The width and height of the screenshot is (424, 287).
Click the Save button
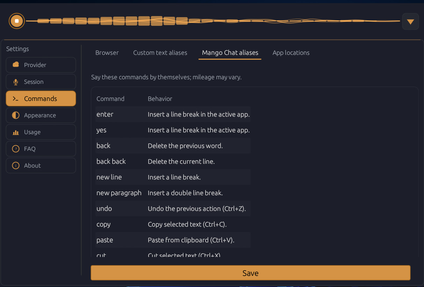point(250,273)
